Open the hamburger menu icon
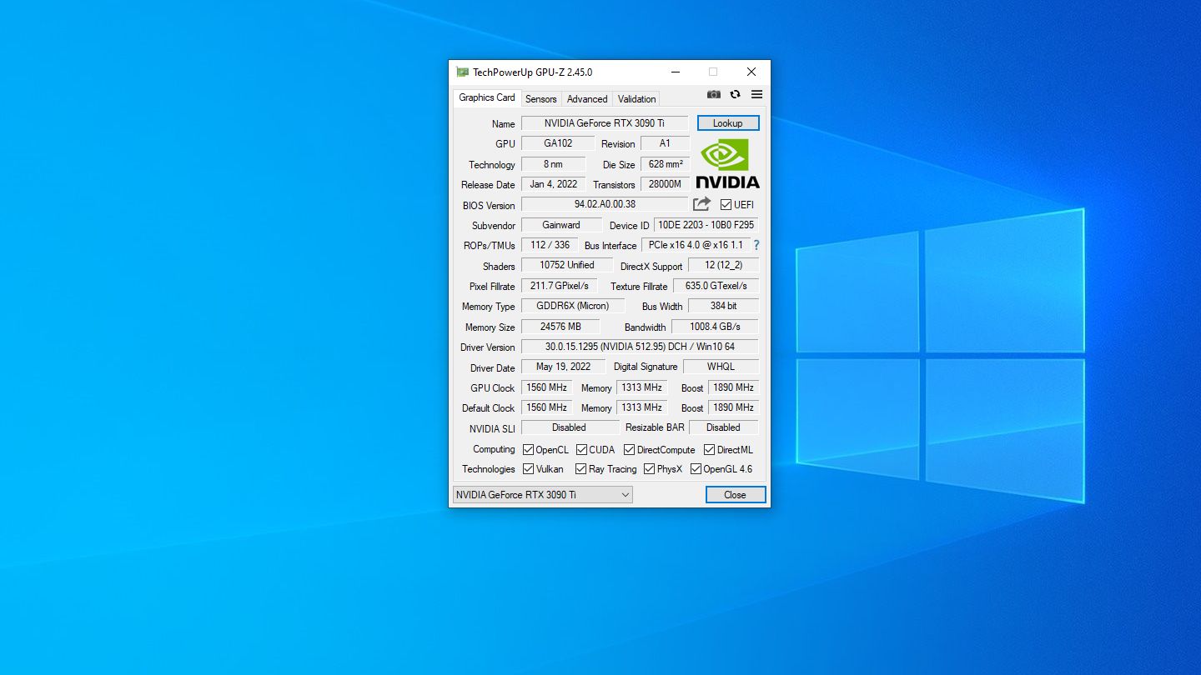This screenshot has height=675, width=1201. coord(756,95)
